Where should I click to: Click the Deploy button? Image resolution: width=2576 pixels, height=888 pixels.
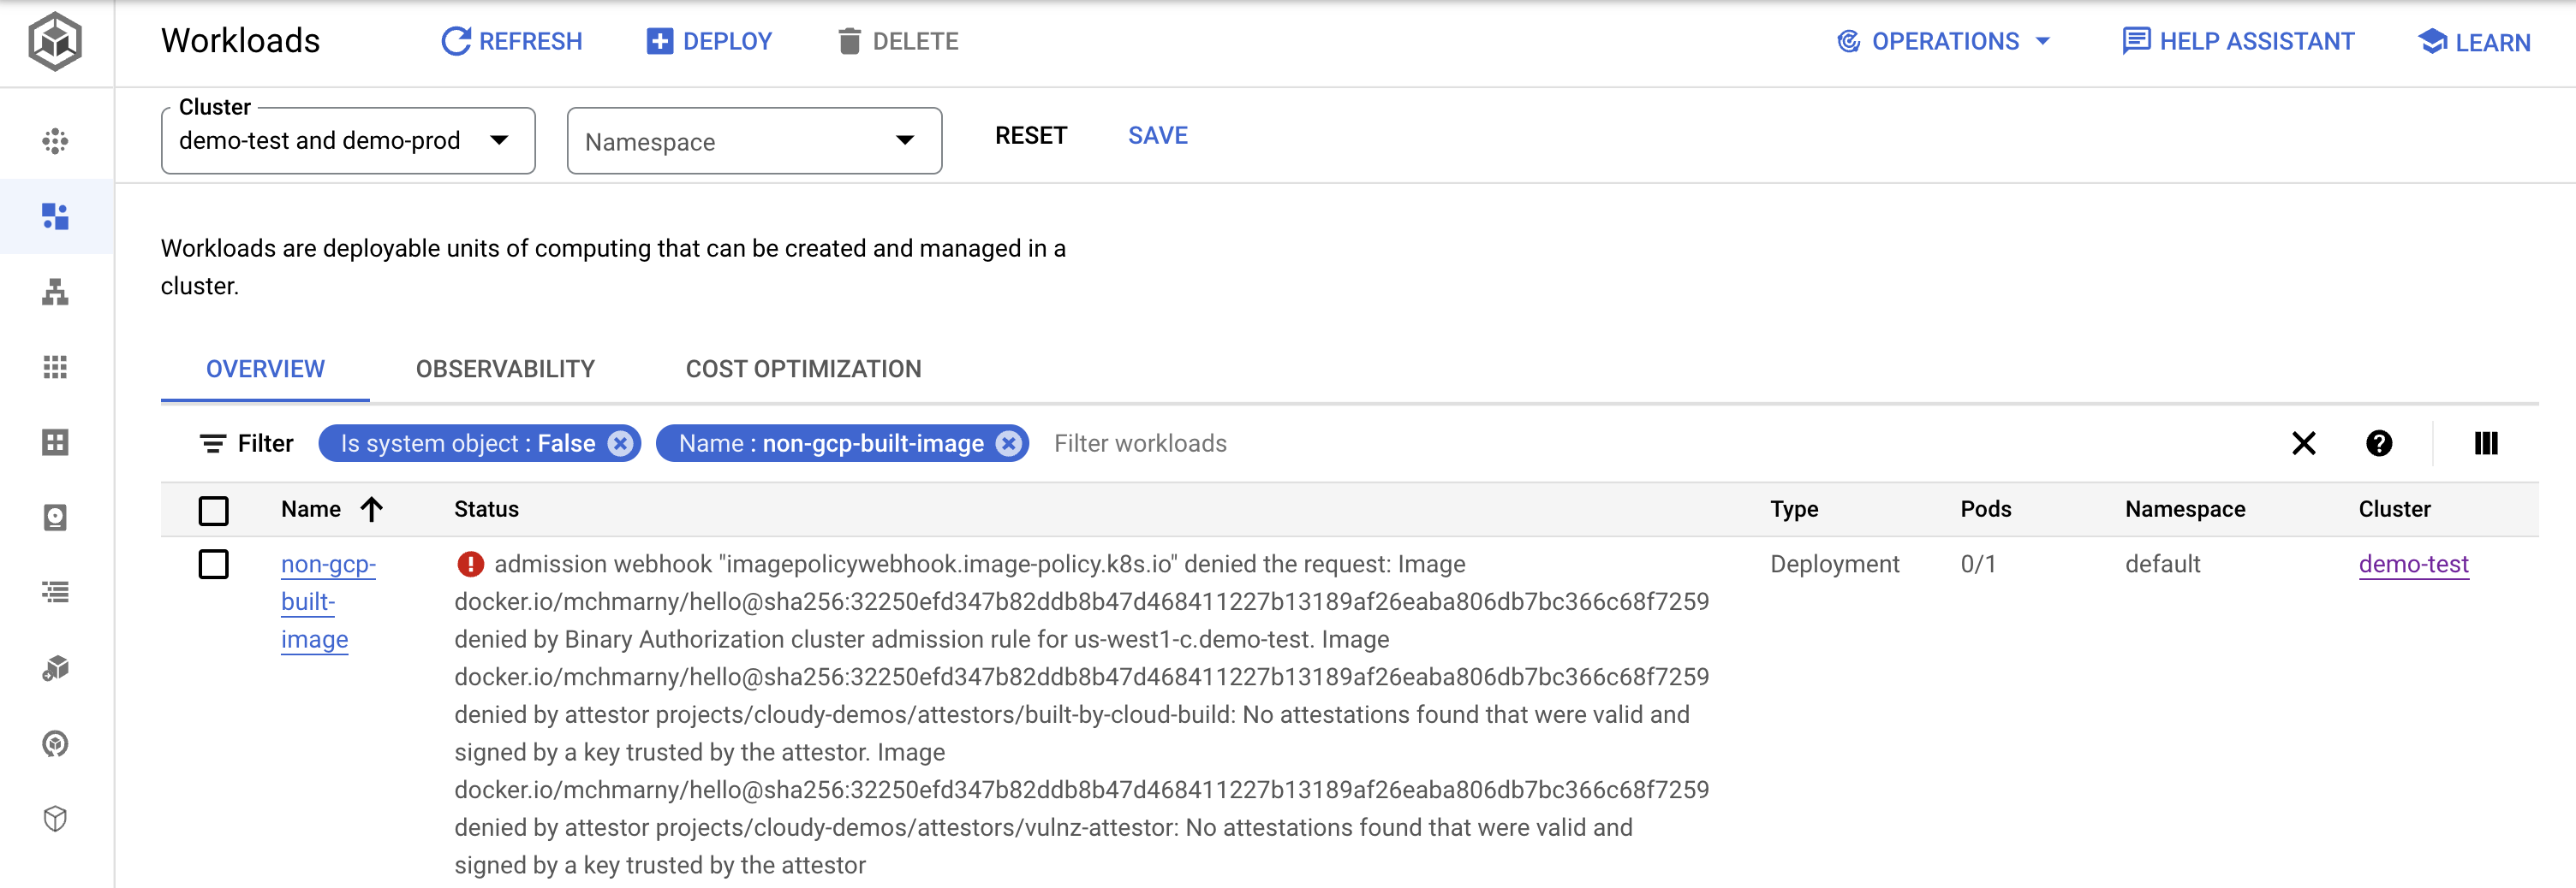tap(709, 41)
